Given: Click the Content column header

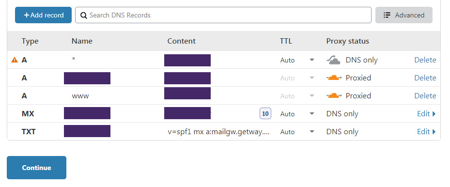Looking at the screenshot, I should (181, 41).
